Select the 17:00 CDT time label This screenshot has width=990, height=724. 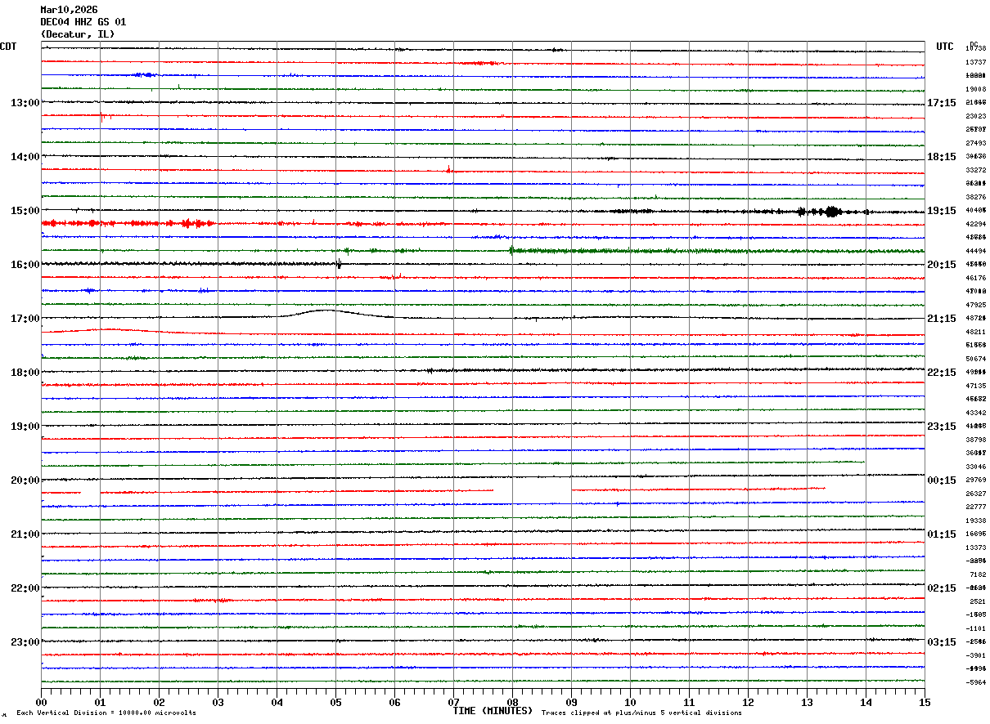(x=25, y=319)
